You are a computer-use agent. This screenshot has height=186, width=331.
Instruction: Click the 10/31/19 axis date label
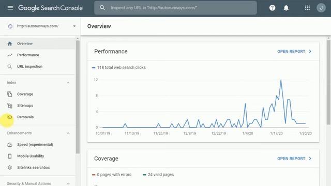pyautogui.click(x=103, y=133)
